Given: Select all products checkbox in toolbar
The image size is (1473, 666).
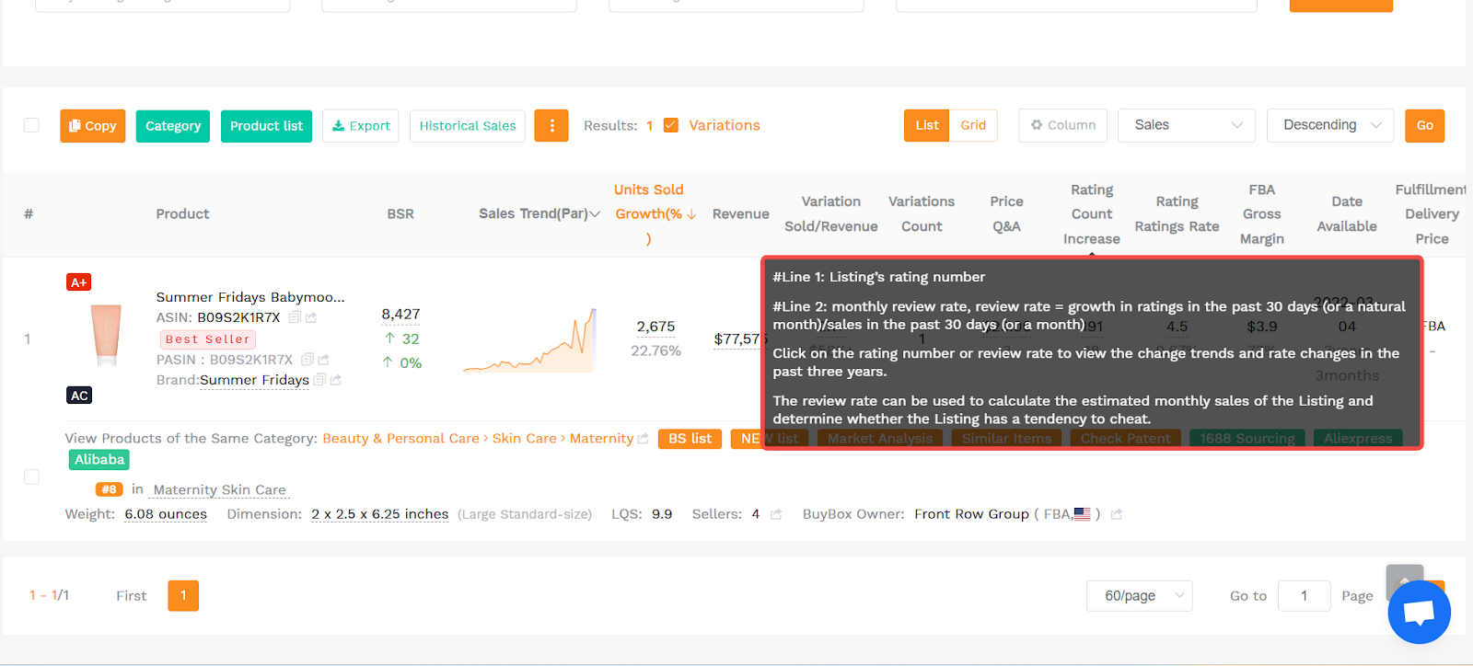Looking at the screenshot, I should pos(31,125).
